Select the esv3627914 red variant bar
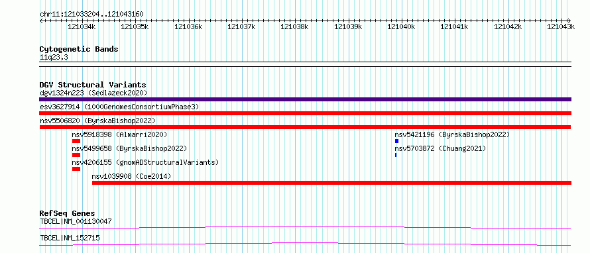Image resolution: width=590 pixels, height=253 pixels. point(305,113)
